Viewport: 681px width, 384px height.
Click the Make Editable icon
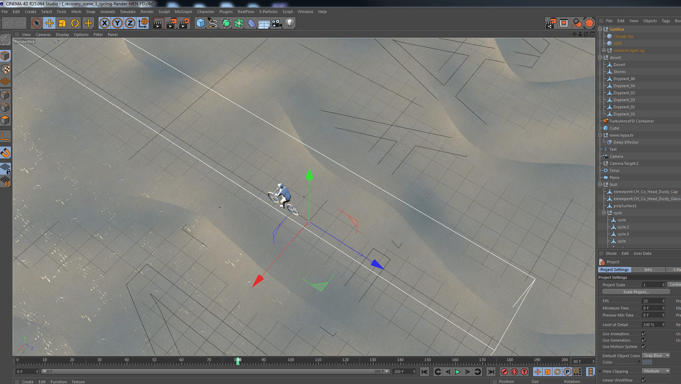(x=5, y=40)
